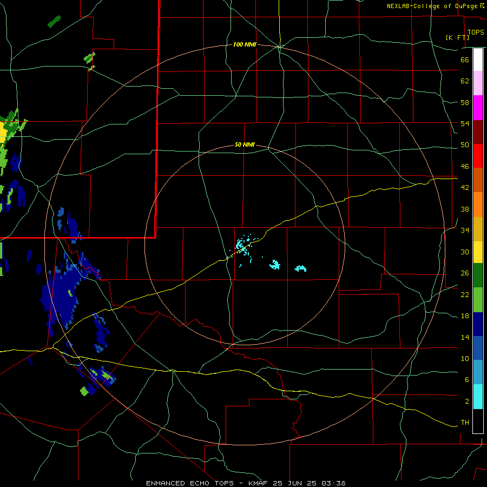The height and width of the screenshot is (487, 487).
Task: Click the '10' legend value
Action: pyautogui.click(x=465, y=358)
